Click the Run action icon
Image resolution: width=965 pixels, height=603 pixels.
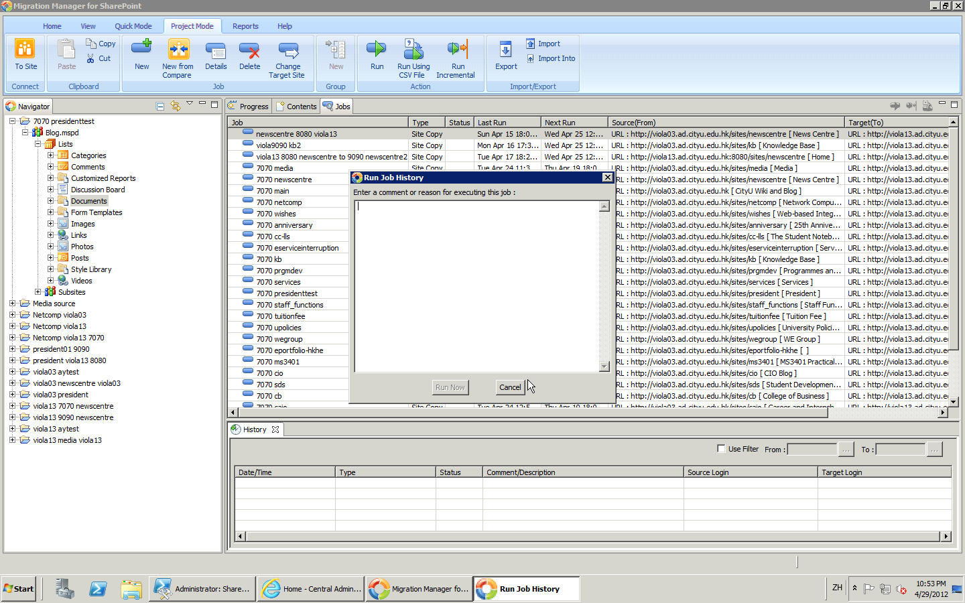pyautogui.click(x=377, y=49)
